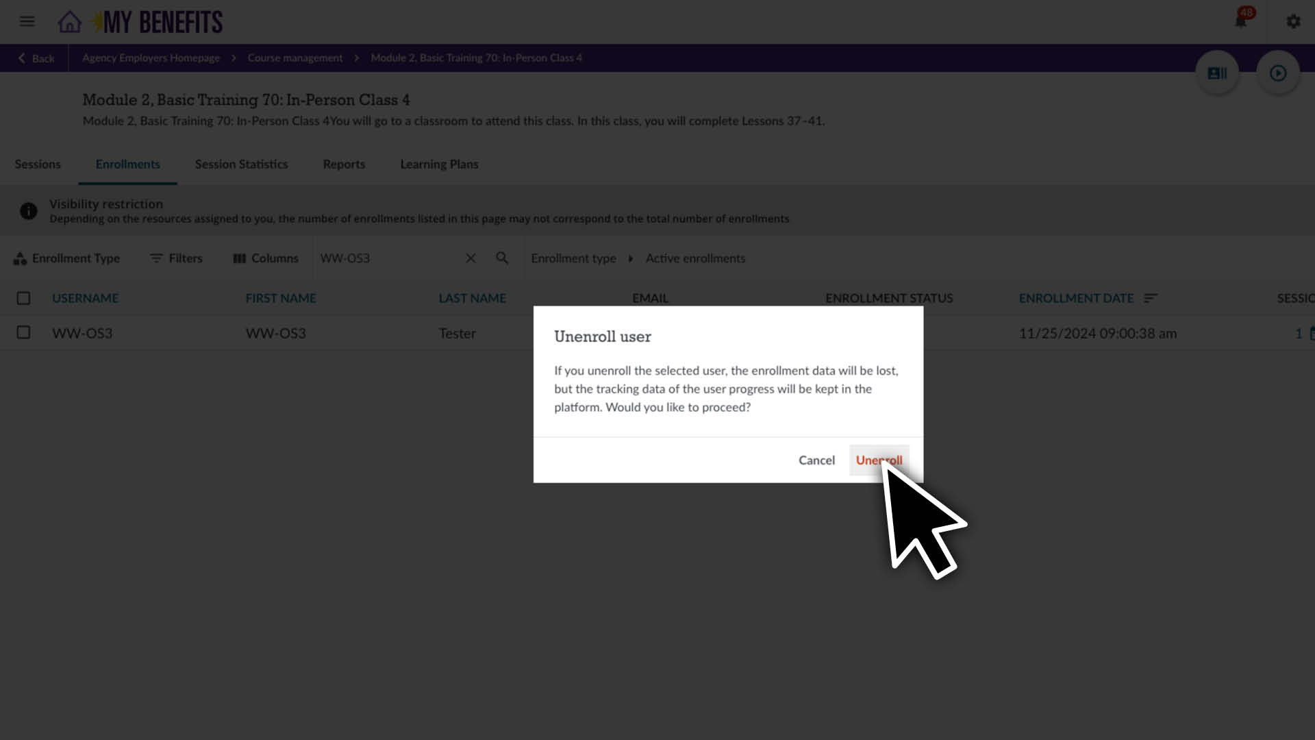Click the circular ID-card floating button
The image size is (1315, 740).
[1217, 73]
